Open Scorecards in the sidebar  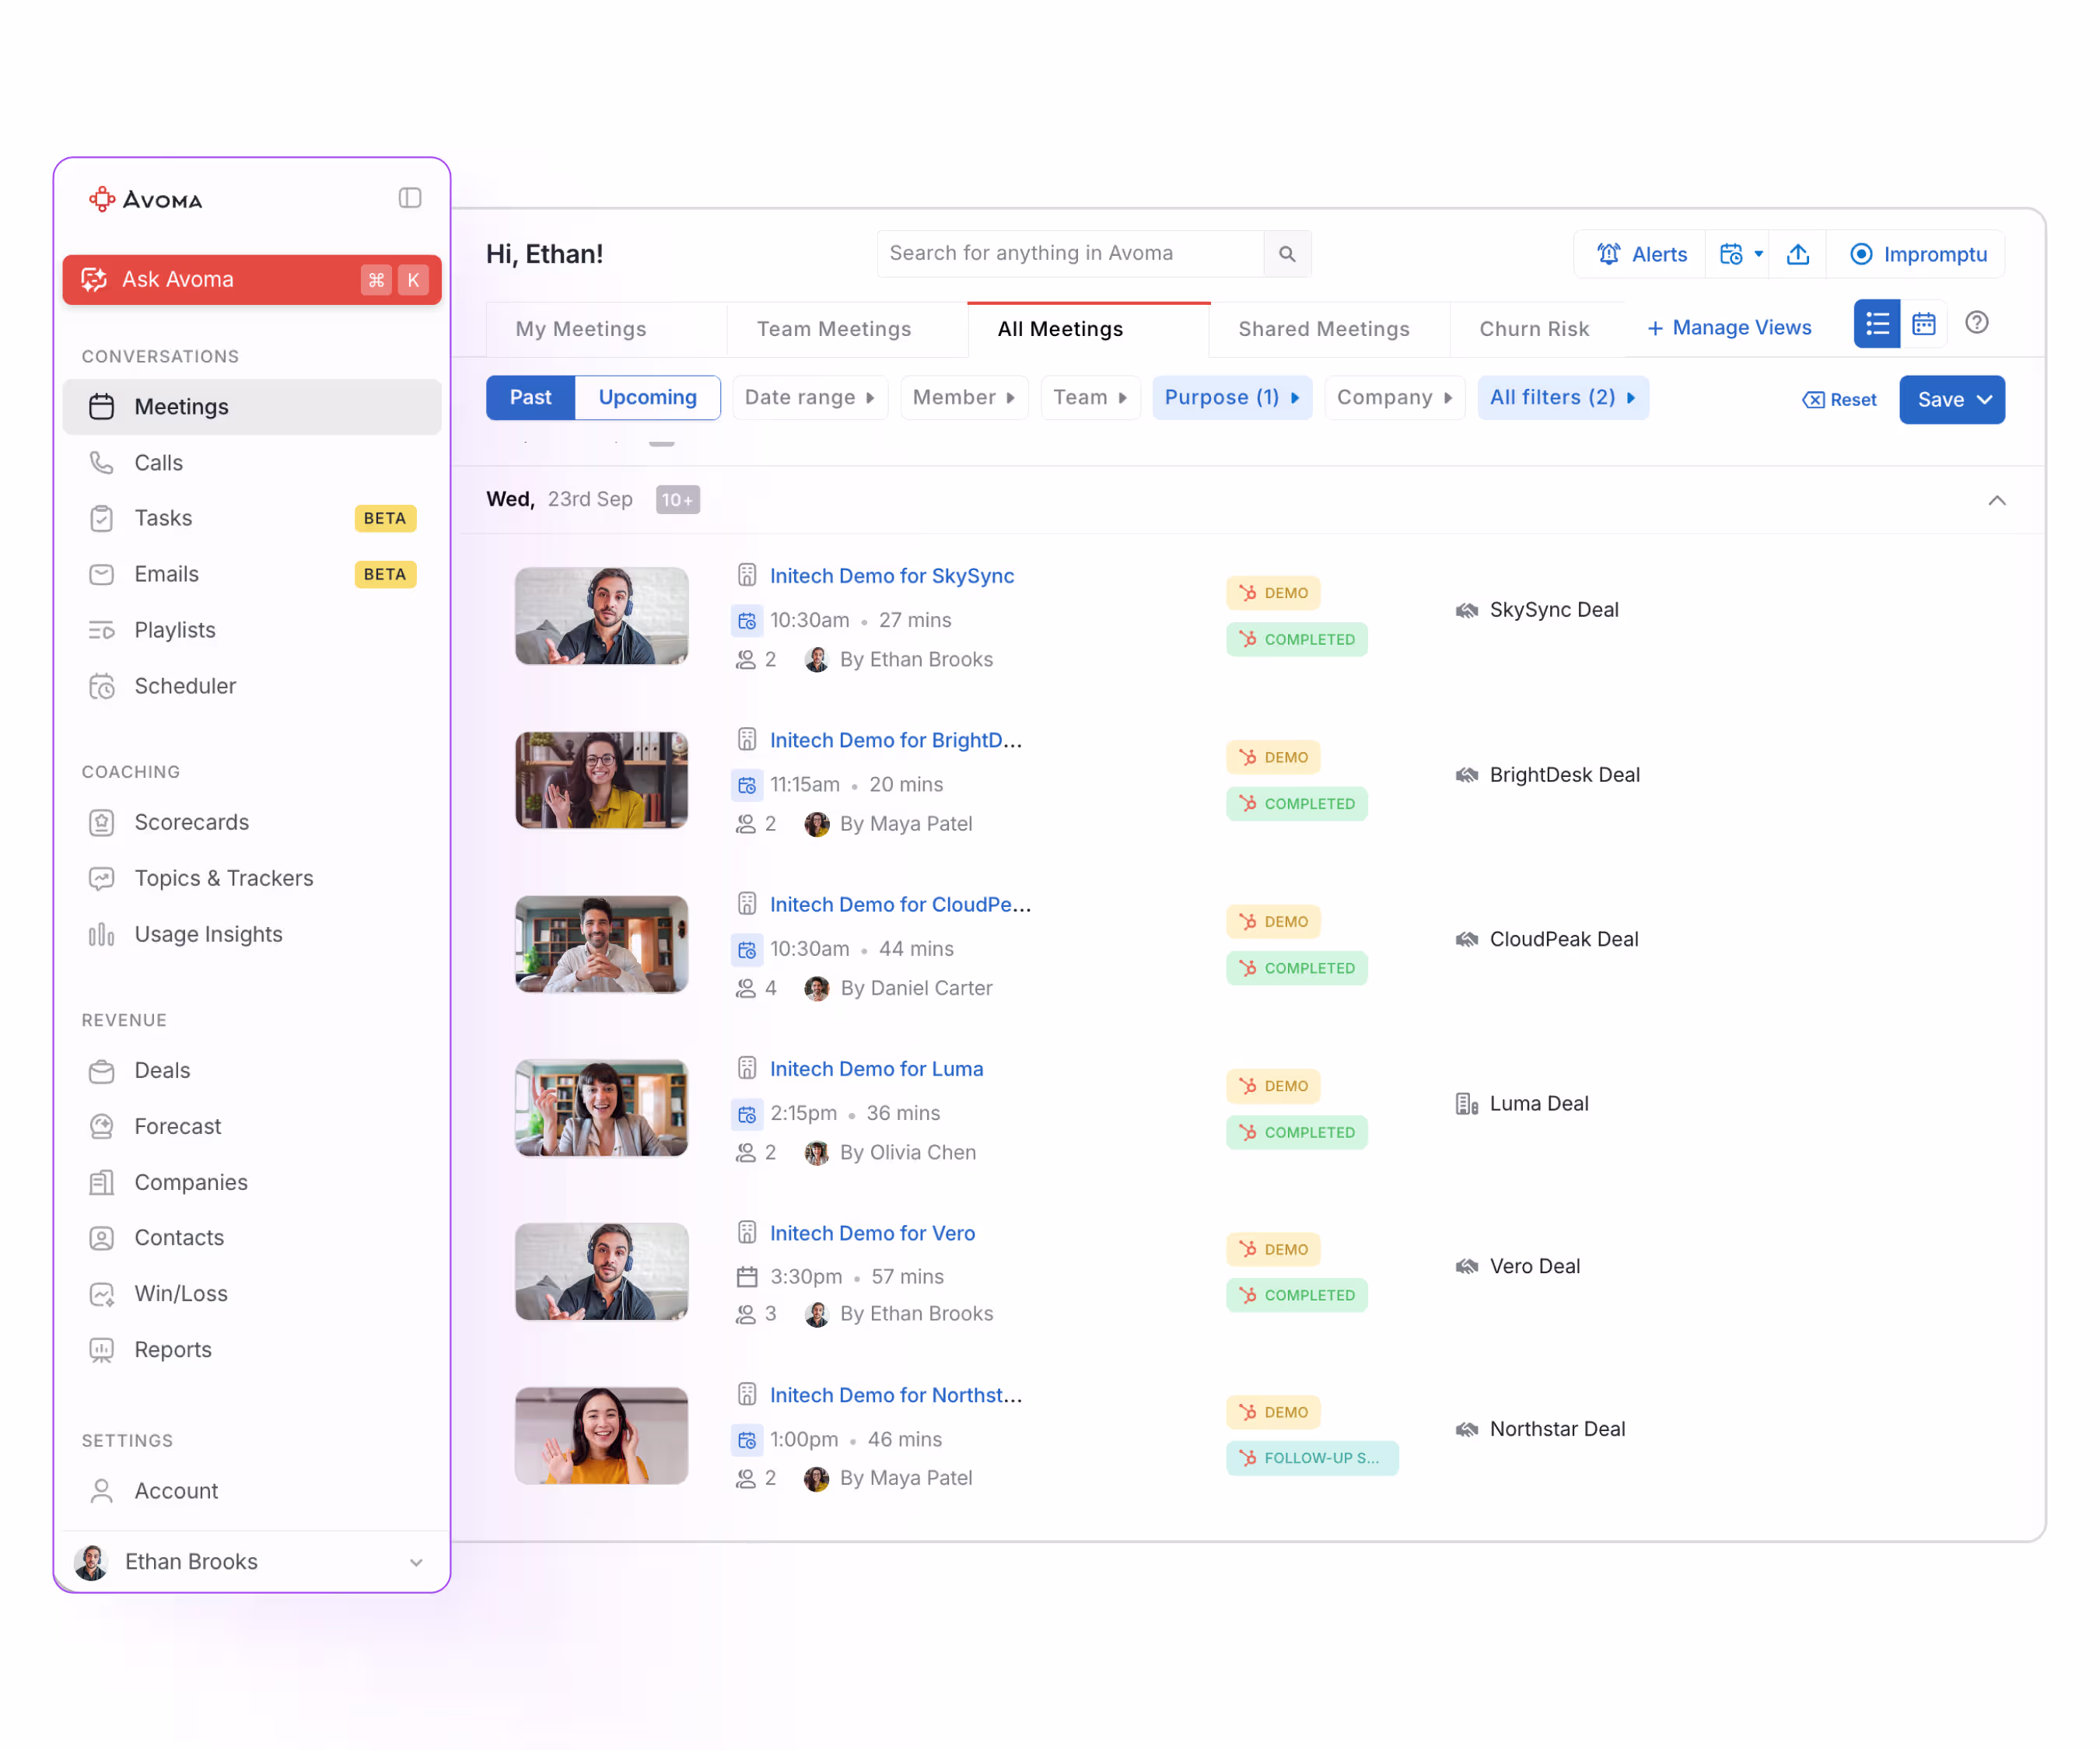click(x=252, y=822)
